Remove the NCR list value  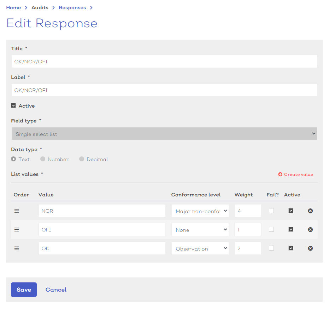310,211
